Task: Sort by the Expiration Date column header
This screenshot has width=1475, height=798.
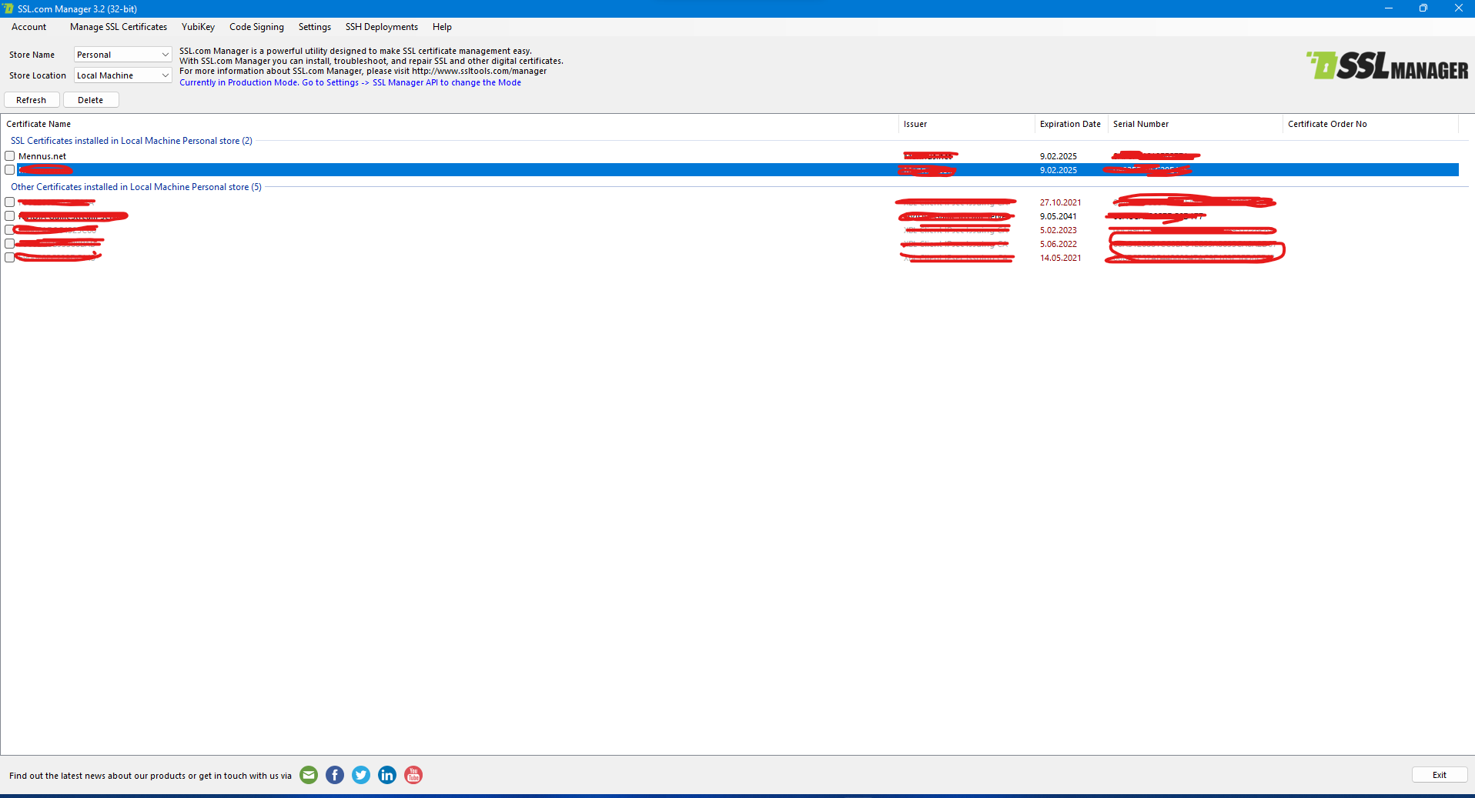Action: (1070, 124)
